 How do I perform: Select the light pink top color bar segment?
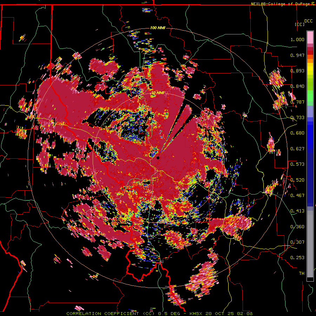[310, 37]
